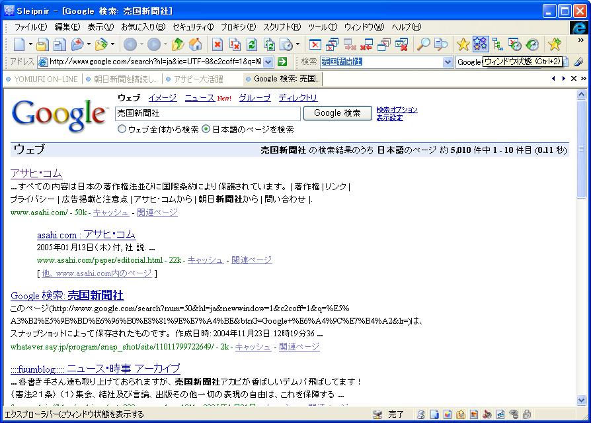The image size is (591, 423).
Task: Close the active tab with the tab-bar X
Action: point(574,79)
